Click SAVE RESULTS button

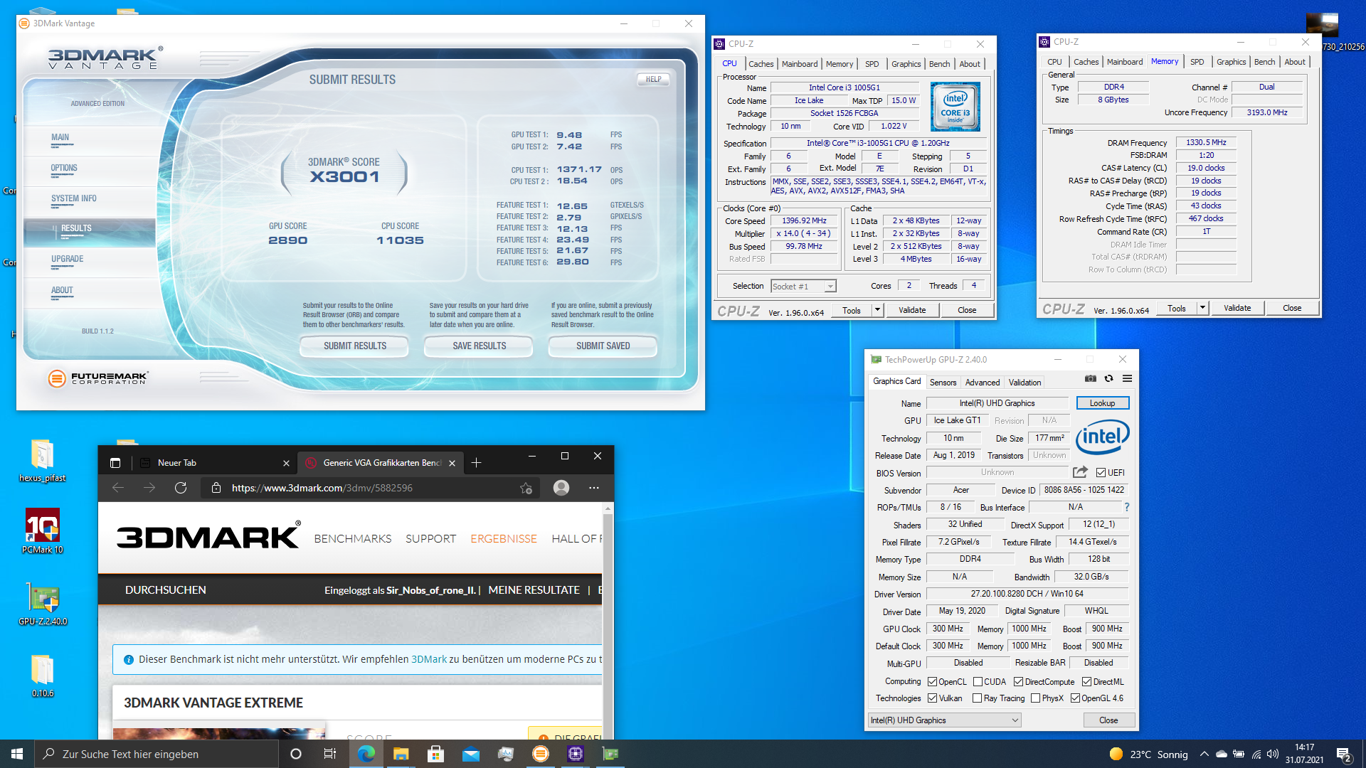(479, 346)
